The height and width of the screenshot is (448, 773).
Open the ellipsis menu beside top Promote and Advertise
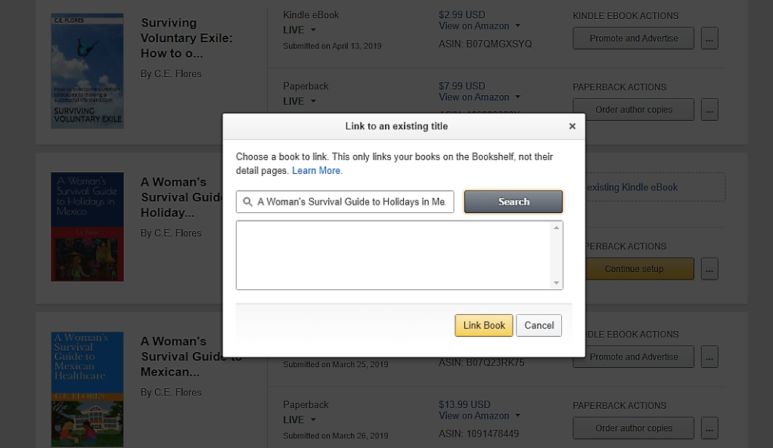click(709, 38)
